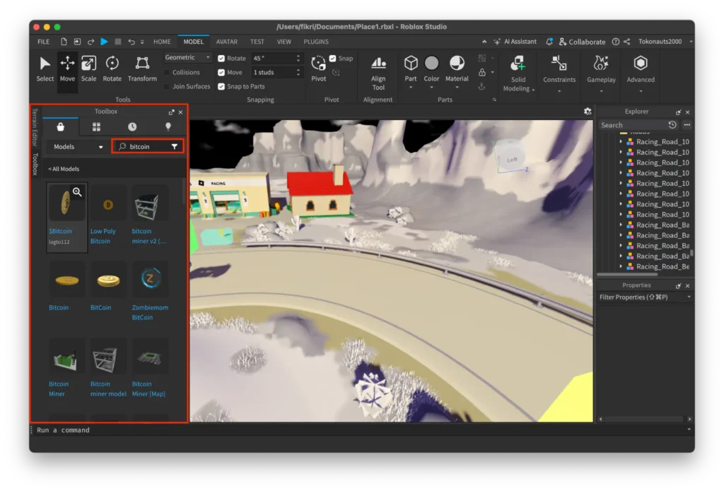Open the Material picker
This screenshot has width=724, height=491.
[457, 69]
